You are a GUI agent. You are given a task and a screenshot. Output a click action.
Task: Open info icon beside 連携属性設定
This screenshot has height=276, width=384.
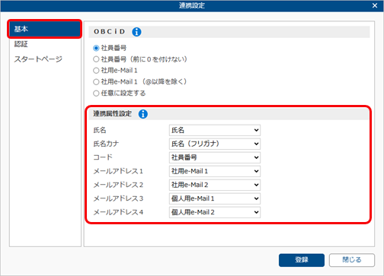(x=143, y=114)
